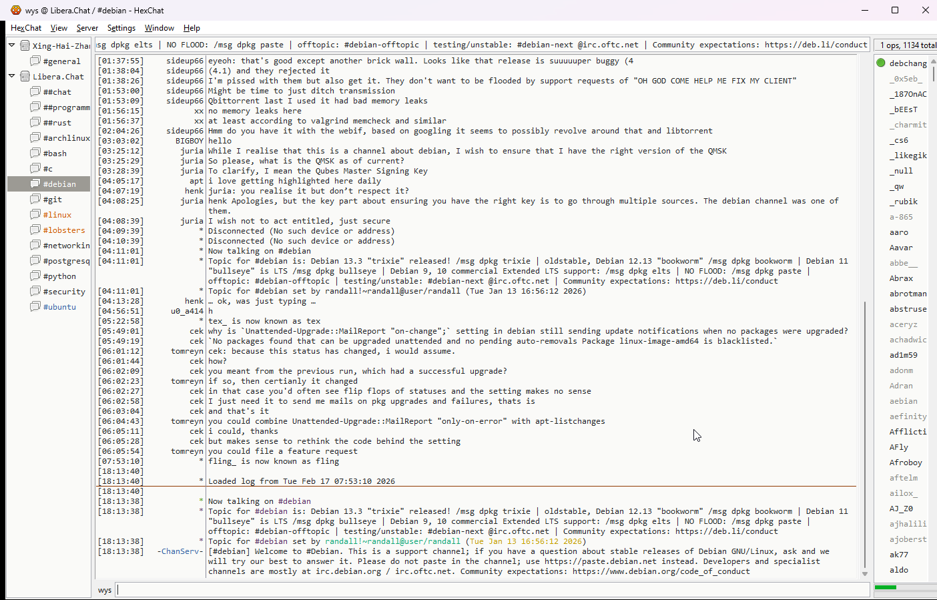Open the #networkin channel

tap(66, 246)
